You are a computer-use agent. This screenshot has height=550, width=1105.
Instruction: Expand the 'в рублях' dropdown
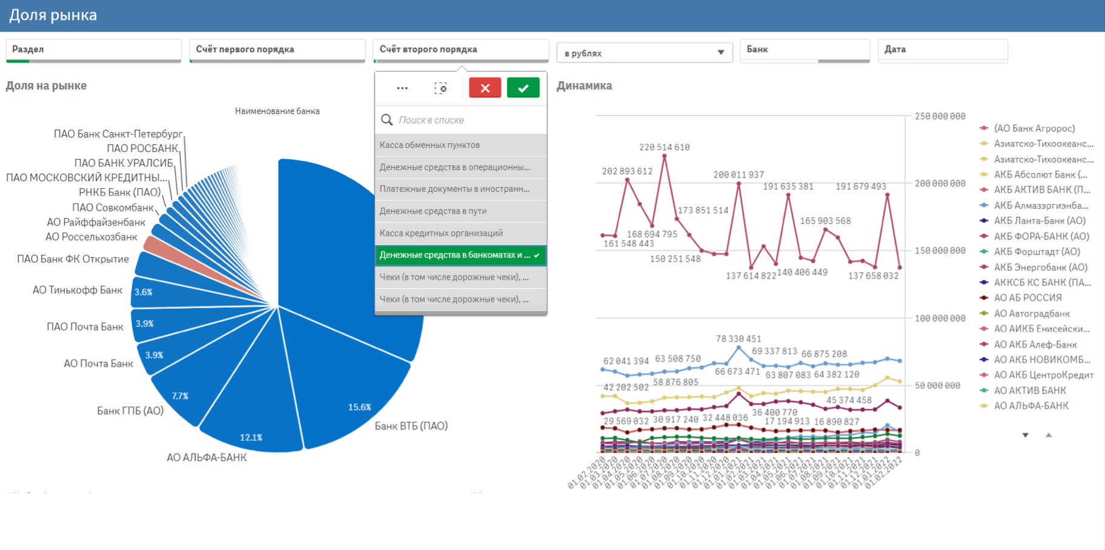(x=645, y=53)
